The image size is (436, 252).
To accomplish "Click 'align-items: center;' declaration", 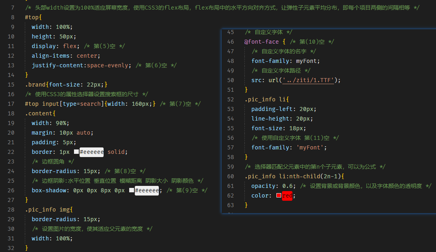I will coord(66,56).
